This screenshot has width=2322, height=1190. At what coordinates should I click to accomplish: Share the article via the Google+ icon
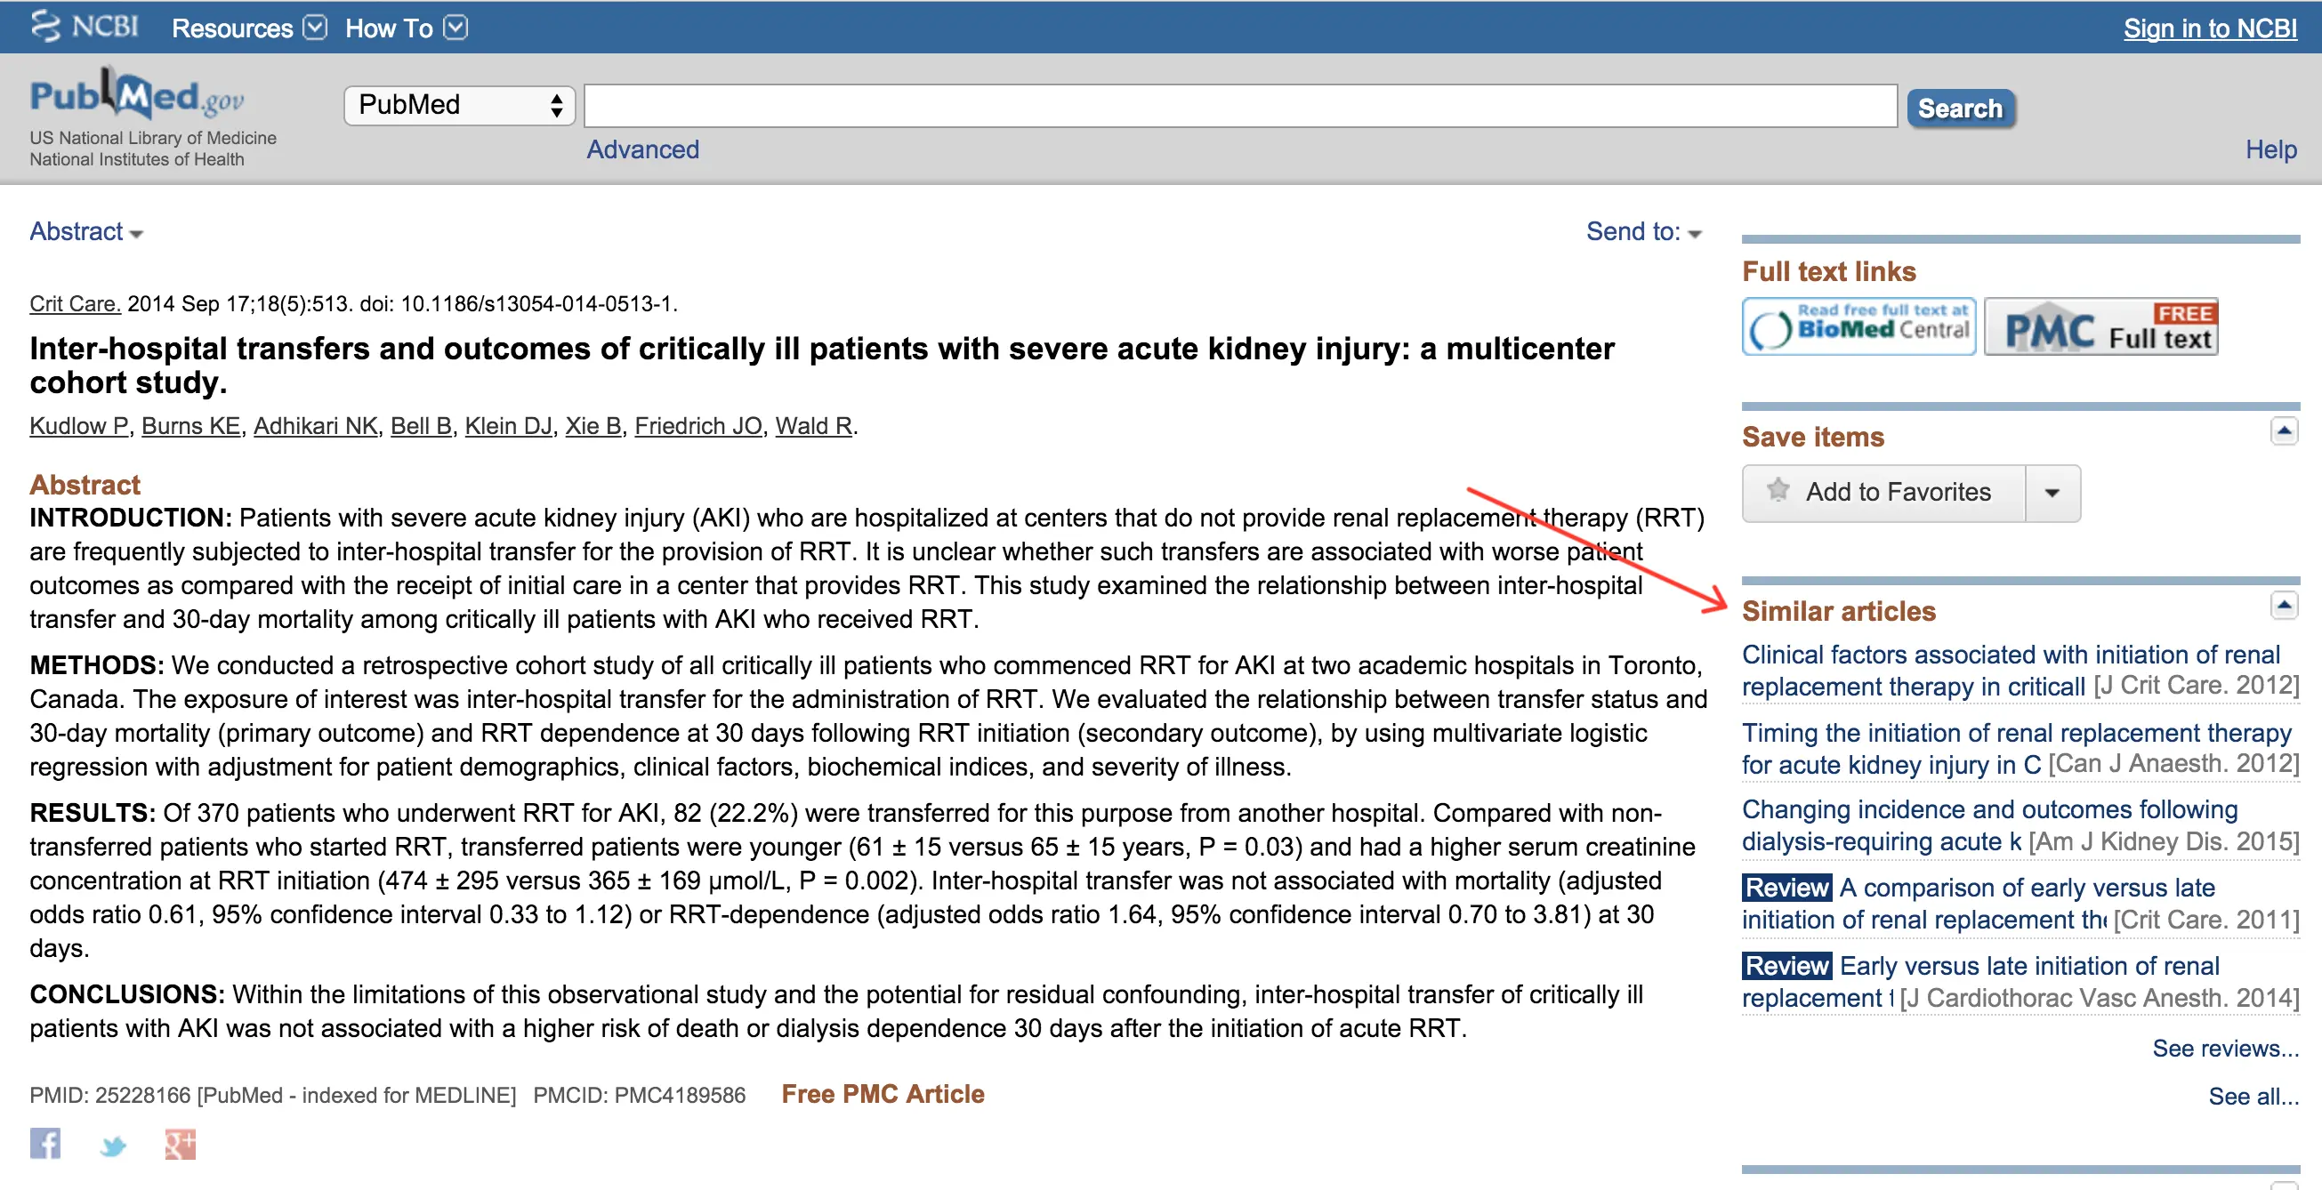(x=180, y=1144)
